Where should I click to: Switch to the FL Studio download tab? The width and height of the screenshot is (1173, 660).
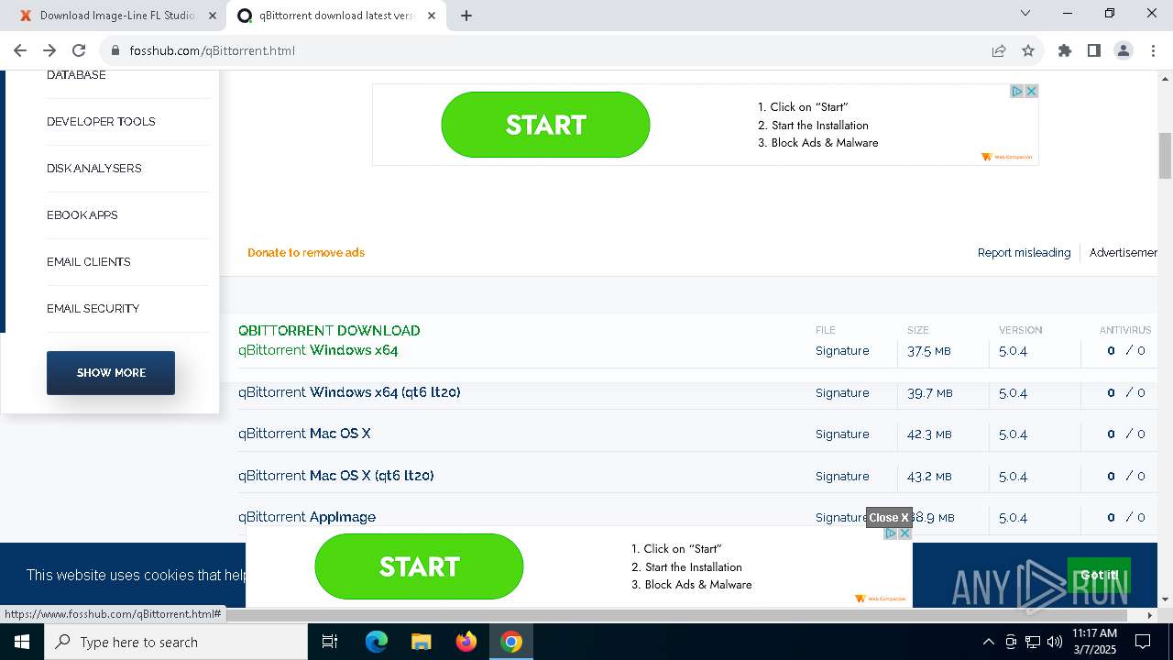tap(116, 16)
